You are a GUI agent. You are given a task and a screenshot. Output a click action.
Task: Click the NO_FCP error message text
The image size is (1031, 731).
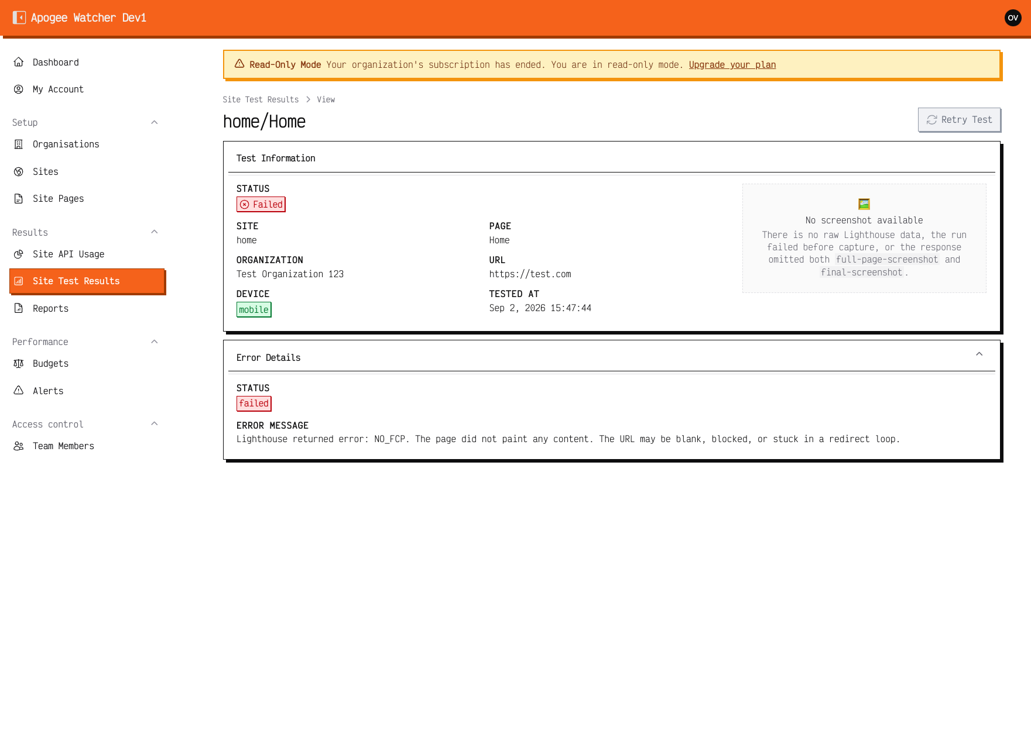tap(568, 439)
